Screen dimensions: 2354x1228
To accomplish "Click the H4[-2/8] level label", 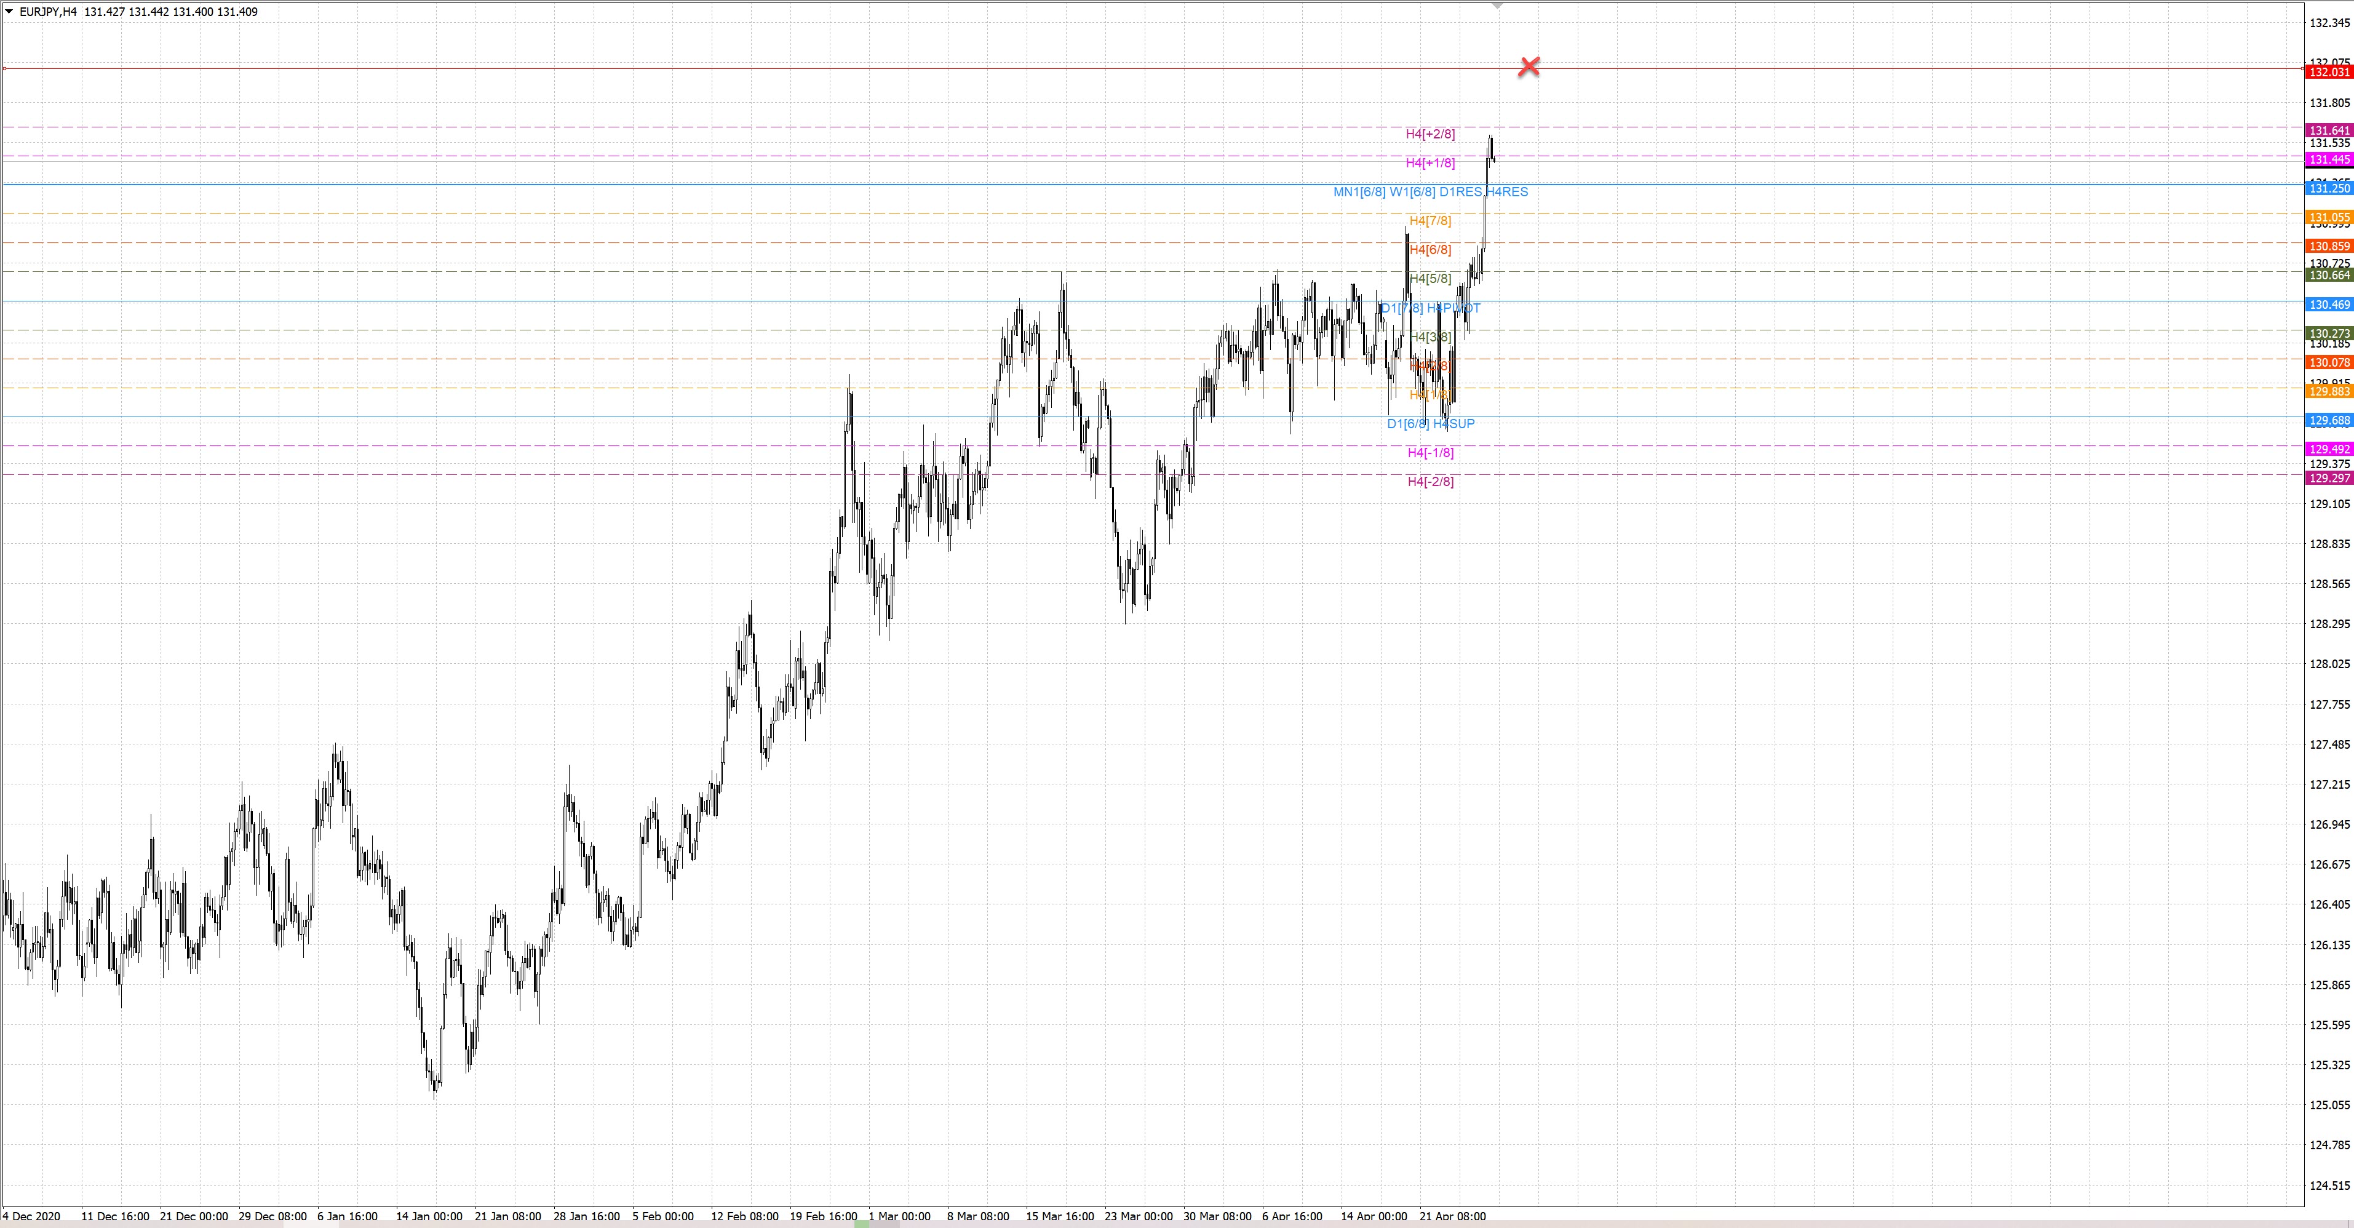I will click(x=1430, y=482).
